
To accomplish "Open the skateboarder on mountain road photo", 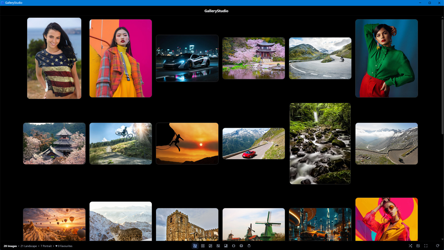I will pyautogui.click(x=320, y=58).
